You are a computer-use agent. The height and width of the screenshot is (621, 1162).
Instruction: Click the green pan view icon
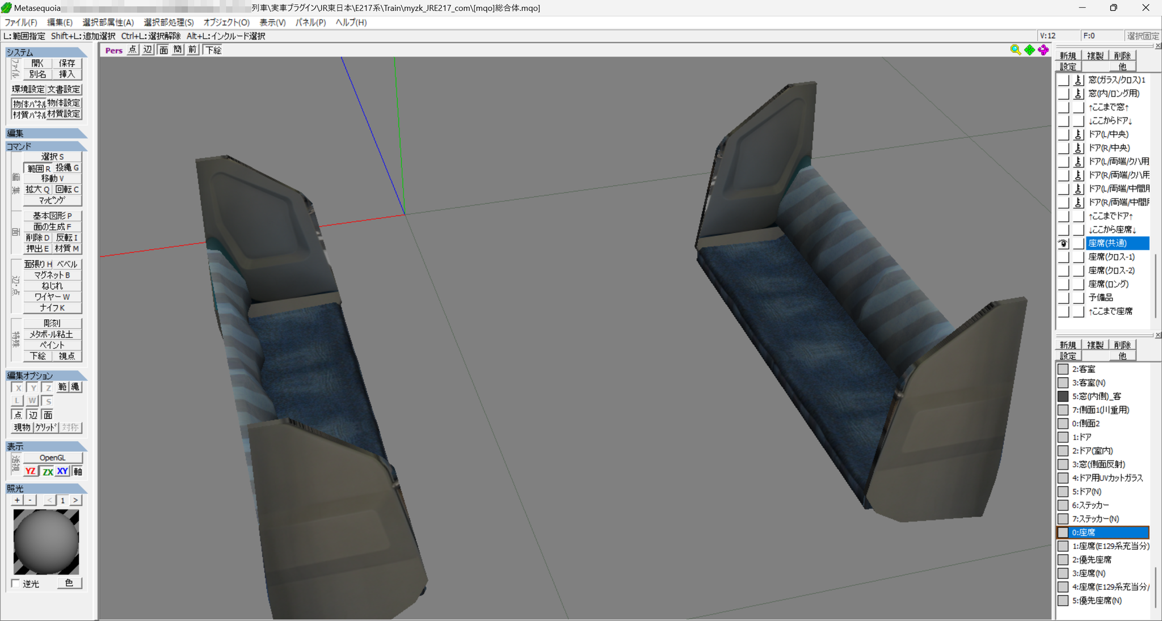pos(1029,50)
